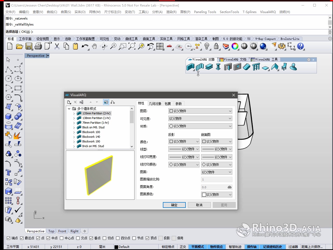
Task: Select the Text tool in left sidebar
Action: [8, 172]
